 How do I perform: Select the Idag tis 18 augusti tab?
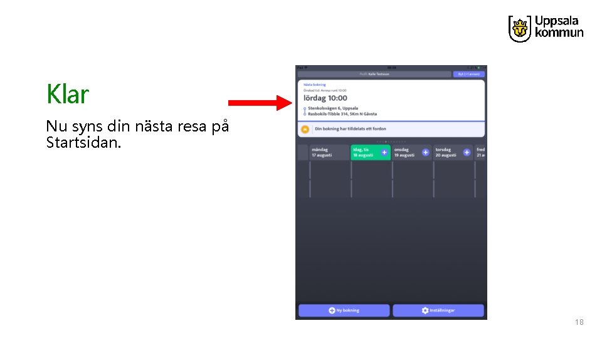pyautogui.click(x=371, y=153)
